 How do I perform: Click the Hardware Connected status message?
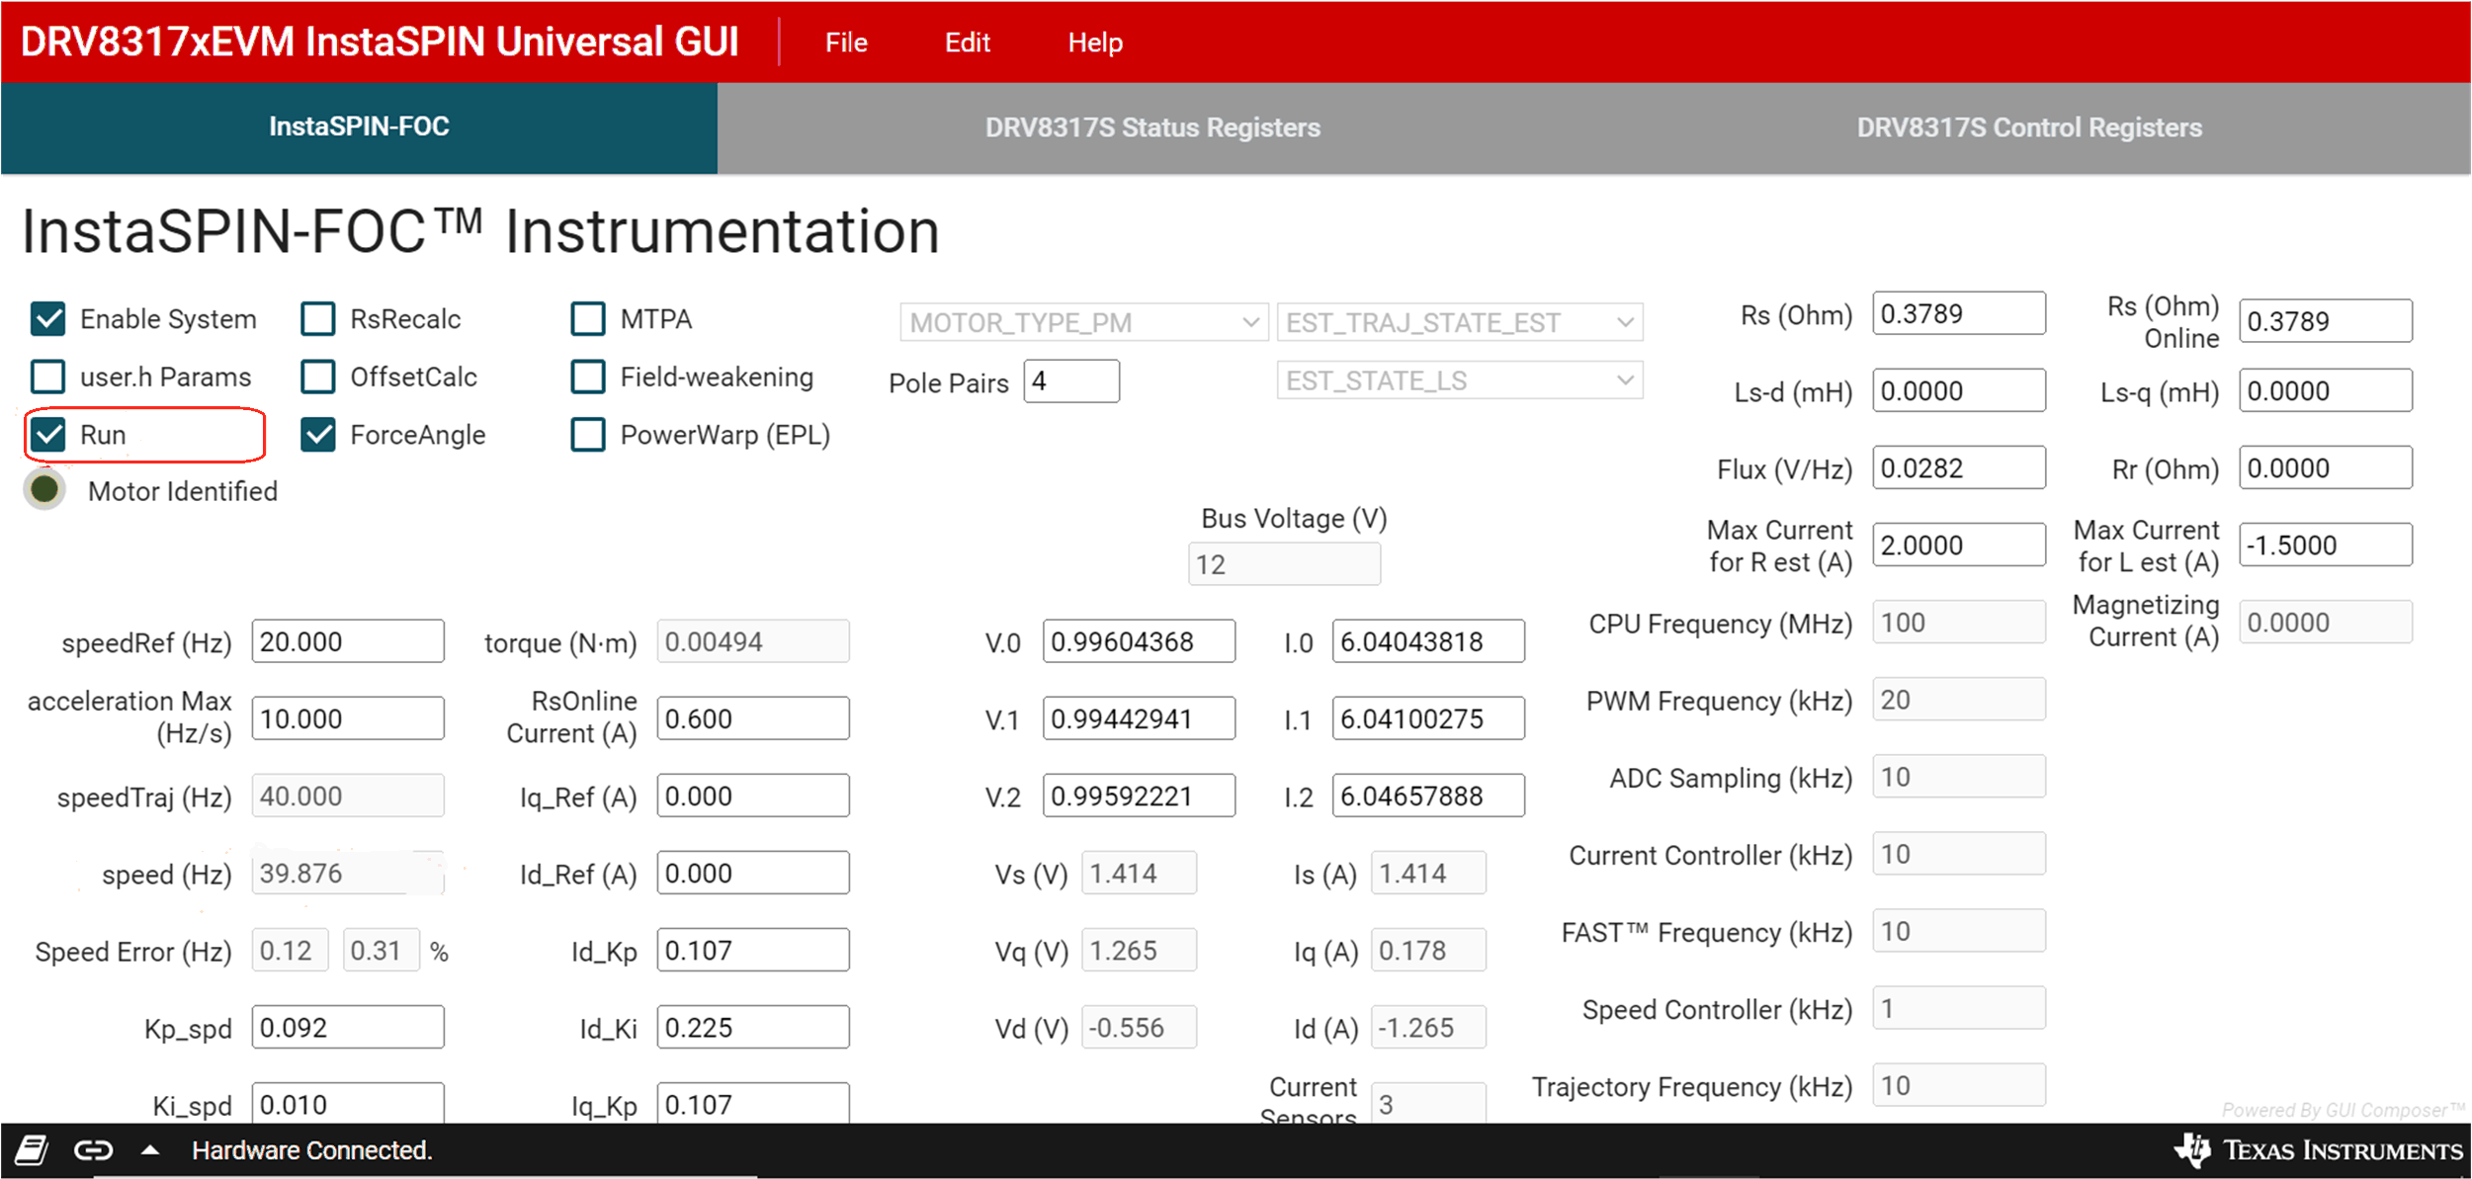(x=312, y=1149)
